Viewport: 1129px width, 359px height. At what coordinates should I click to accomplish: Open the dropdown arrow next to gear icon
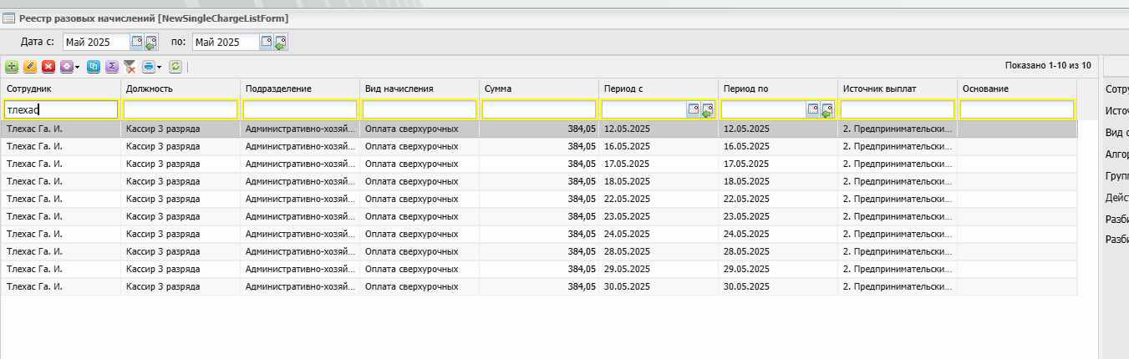(x=77, y=67)
